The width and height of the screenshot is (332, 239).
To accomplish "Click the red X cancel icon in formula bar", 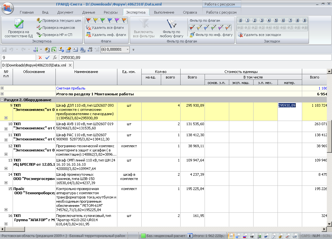I will click(40, 57).
